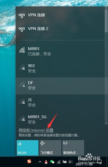
Task: Click the taskbar Wi-Fi network icon
Action: click(59, 162)
